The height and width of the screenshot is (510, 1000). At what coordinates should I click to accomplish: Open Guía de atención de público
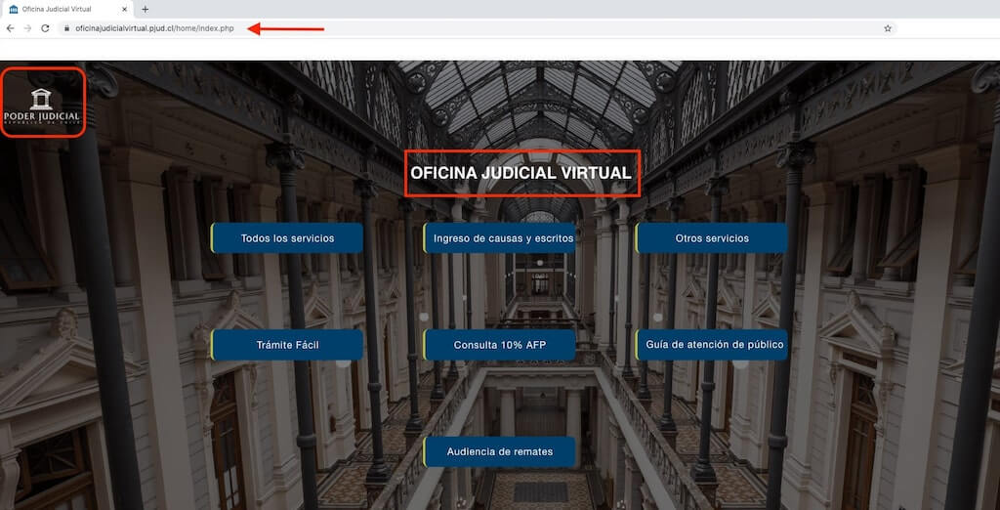click(x=712, y=345)
